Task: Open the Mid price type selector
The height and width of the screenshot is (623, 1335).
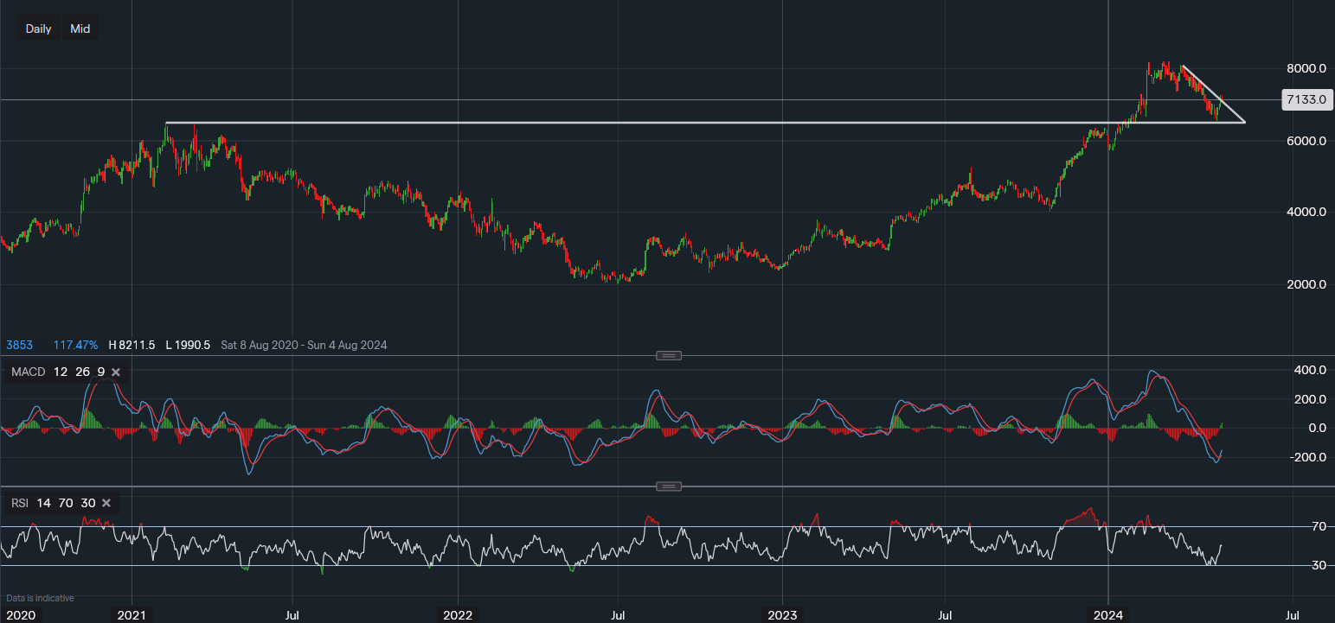Action: point(80,29)
